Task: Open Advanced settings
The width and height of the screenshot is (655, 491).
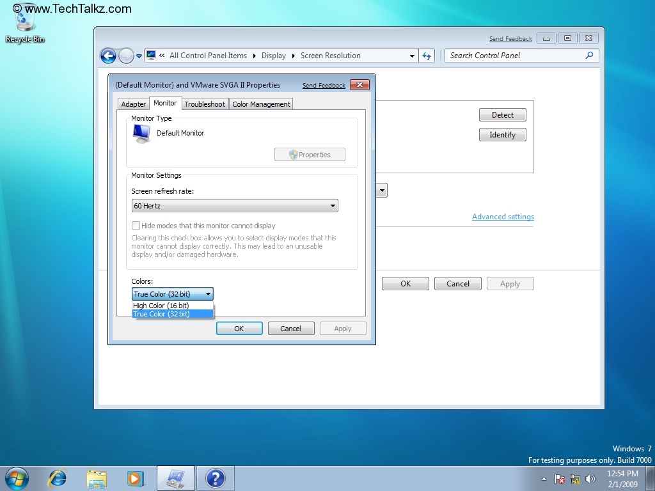Action: pos(503,216)
